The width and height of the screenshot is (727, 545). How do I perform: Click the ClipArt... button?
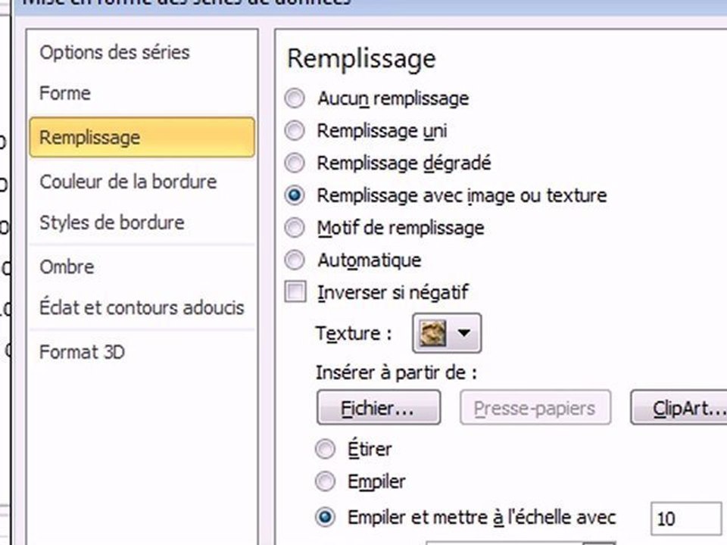point(680,408)
